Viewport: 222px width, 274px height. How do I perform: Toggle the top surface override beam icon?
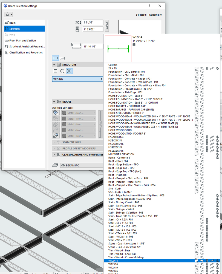[x=55, y=113]
